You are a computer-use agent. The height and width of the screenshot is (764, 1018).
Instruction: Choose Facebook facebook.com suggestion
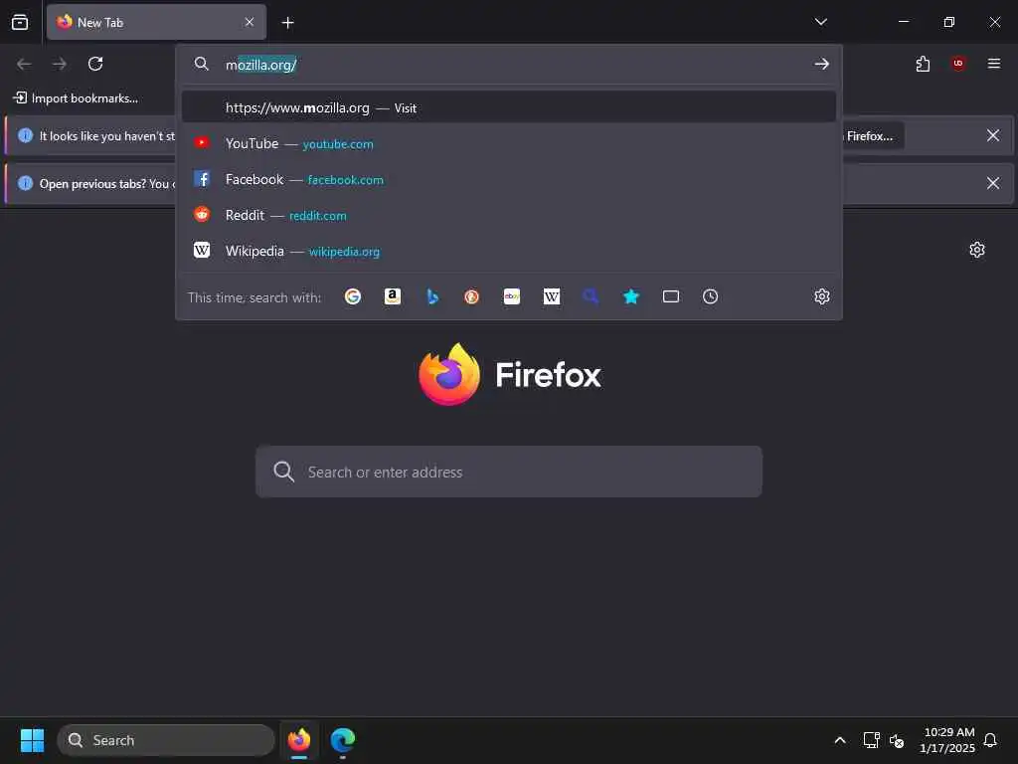(x=509, y=179)
